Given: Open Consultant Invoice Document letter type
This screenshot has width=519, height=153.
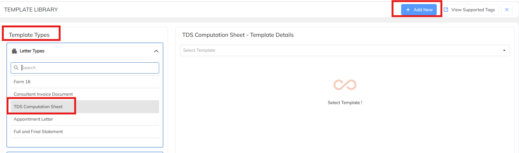Looking at the screenshot, I should click(43, 94).
